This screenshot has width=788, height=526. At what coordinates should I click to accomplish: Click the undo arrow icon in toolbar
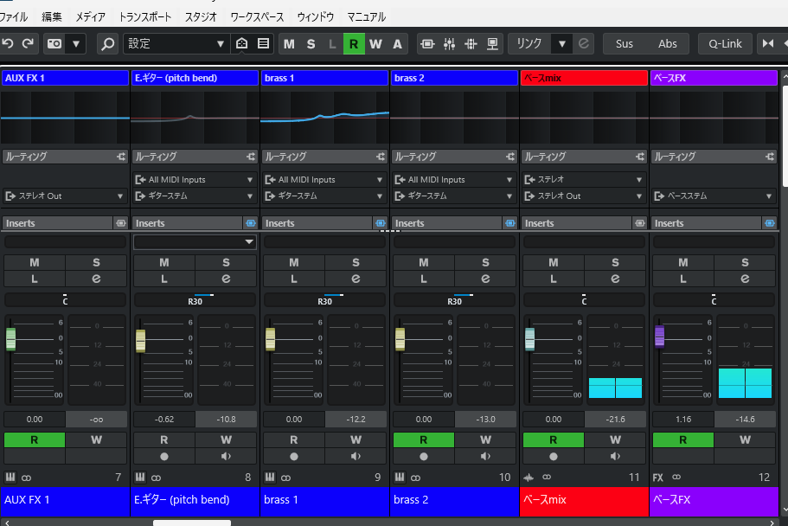[8, 44]
